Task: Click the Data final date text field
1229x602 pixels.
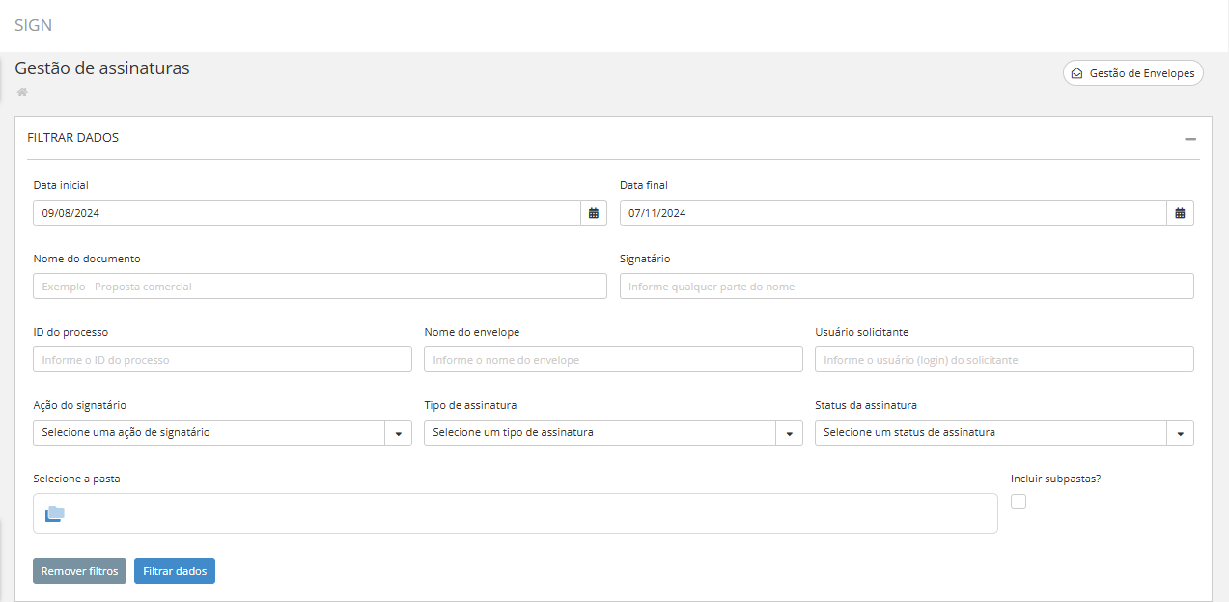Action: pos(891,213)
